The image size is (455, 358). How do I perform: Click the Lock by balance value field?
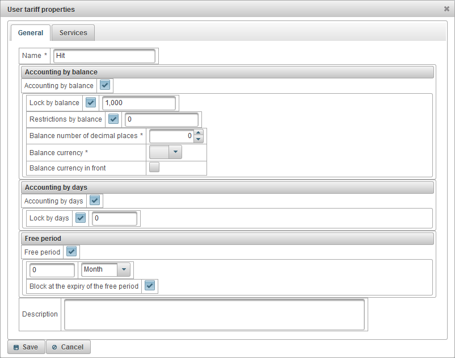pos(138,103)
